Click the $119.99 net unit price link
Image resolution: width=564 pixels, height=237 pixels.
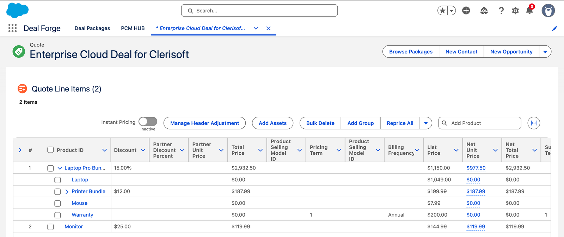[x=476, y=226]
